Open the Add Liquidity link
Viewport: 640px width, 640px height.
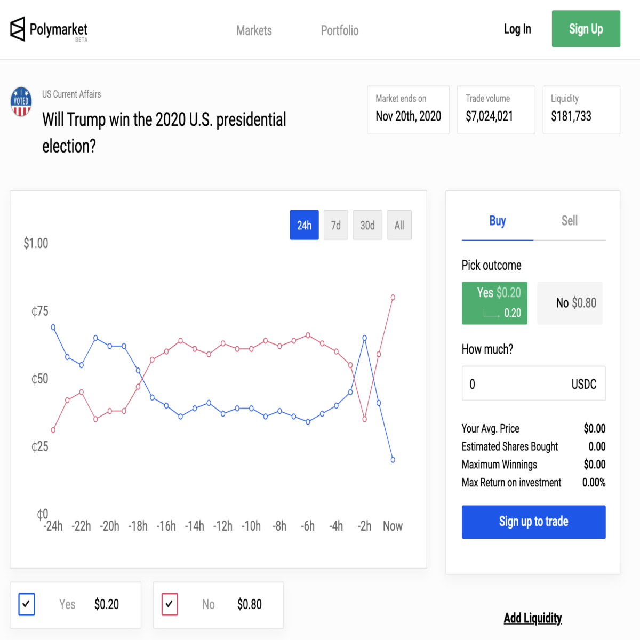(533, 618)
